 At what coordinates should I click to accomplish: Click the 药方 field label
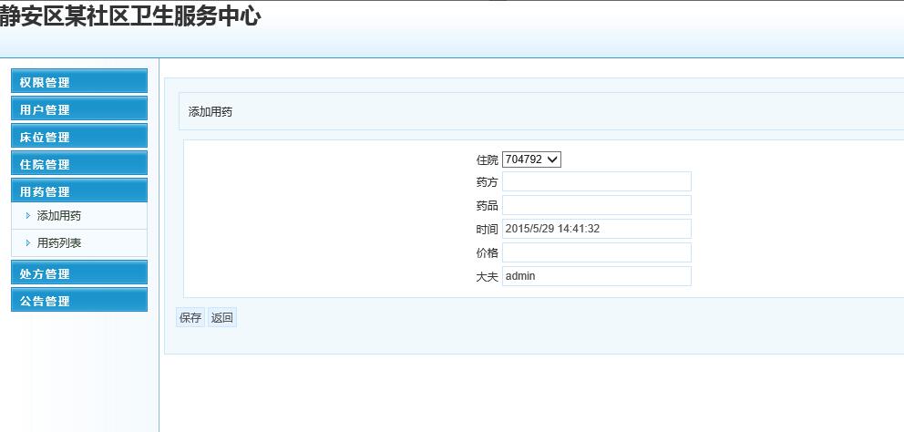pyautogui.click(x=488, y=182)
